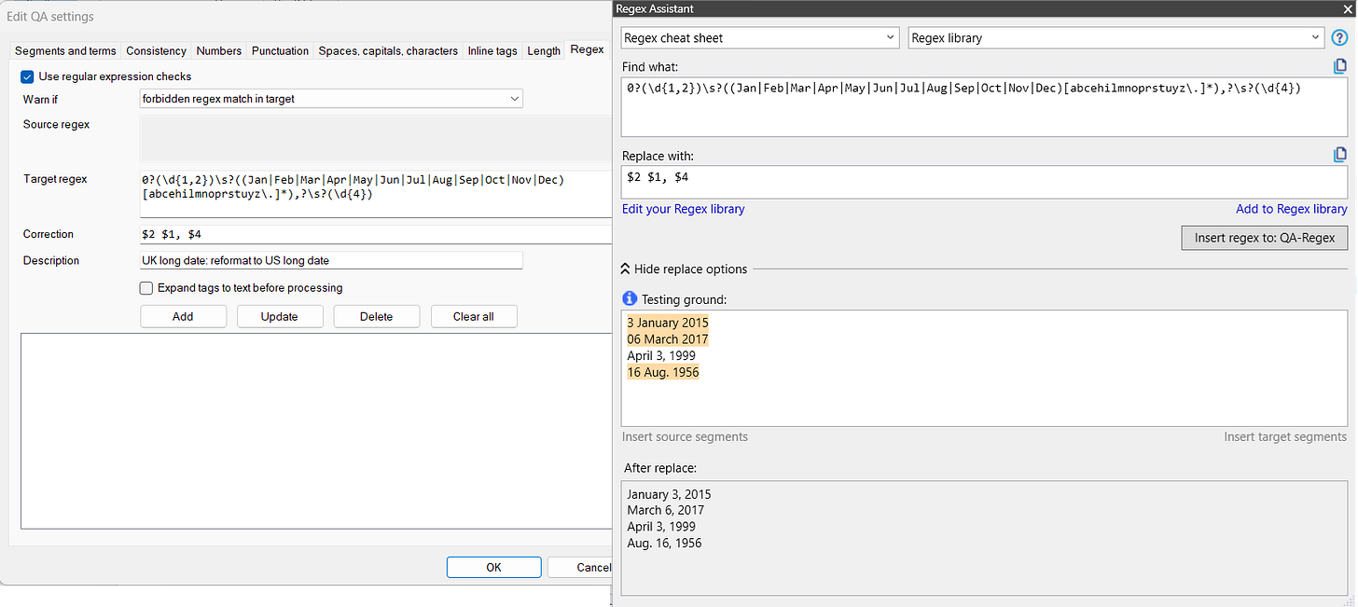Click '3 January 2015' in Testing ground
The width and height of the screenshot is (1358, 607).
point(668,323)
